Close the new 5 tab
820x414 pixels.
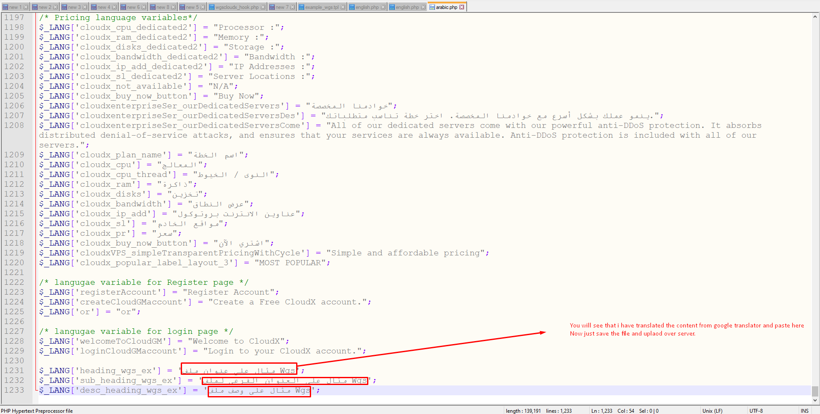pos(203,7)
